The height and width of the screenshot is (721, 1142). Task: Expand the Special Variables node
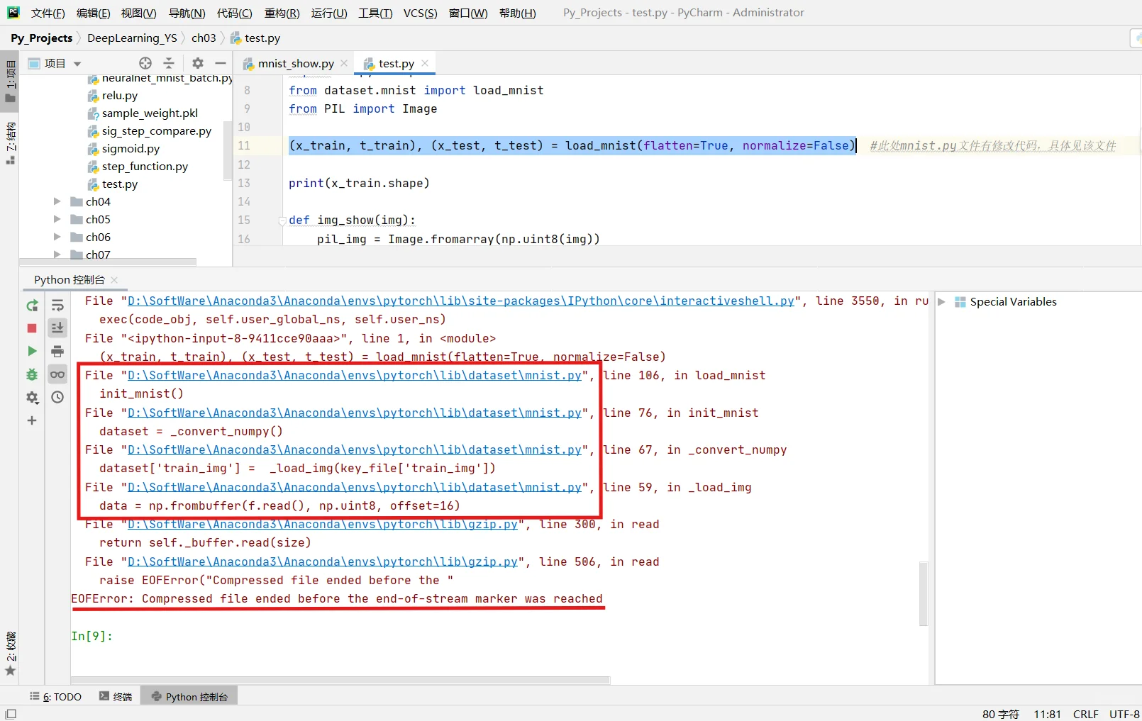[x=942, y=302]
